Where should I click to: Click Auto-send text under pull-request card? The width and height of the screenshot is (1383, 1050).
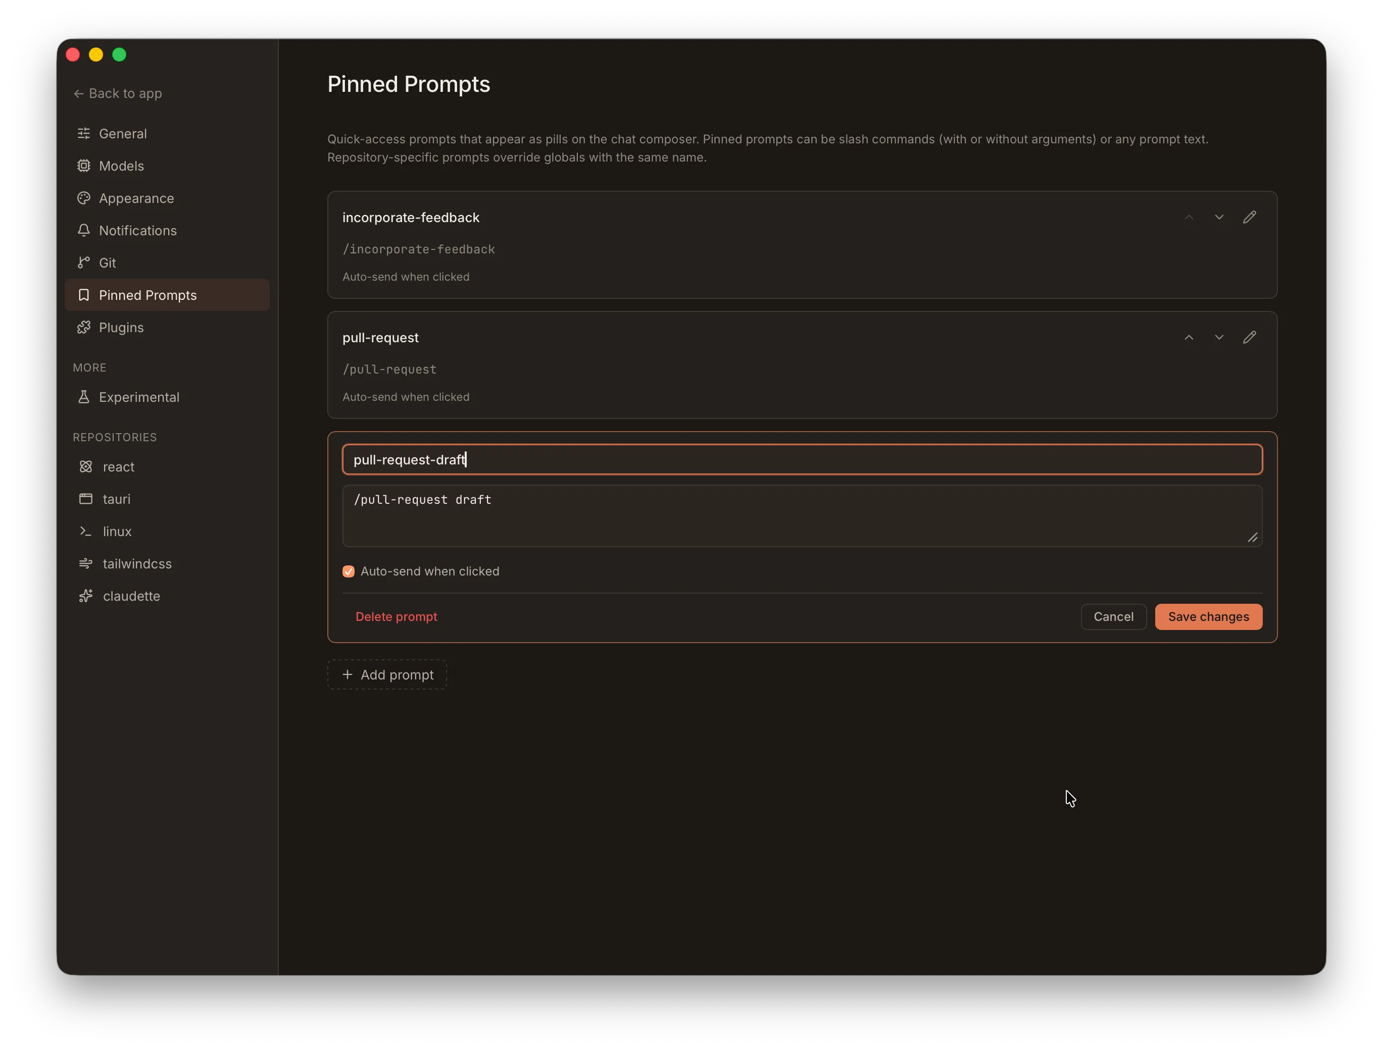coord(406,397)
